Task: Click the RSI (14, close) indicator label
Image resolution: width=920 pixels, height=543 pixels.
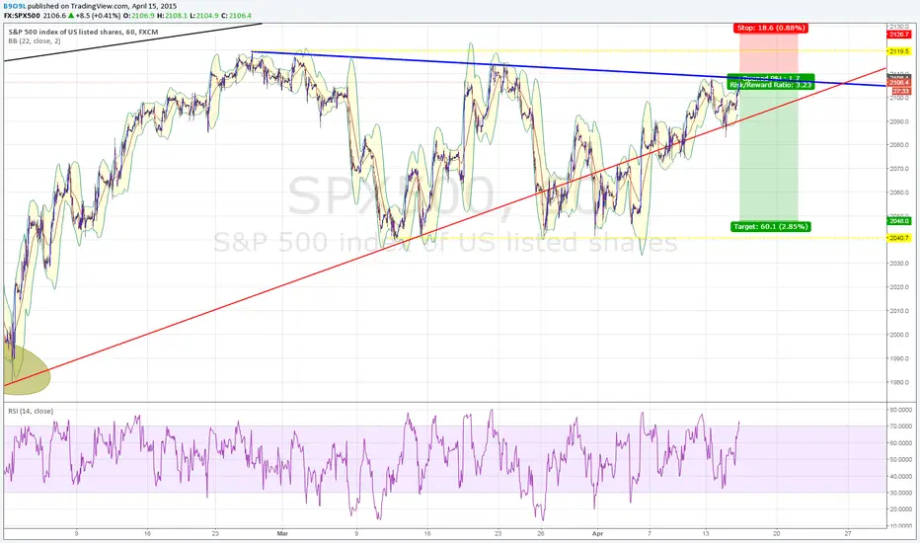Action: pyautogui.click(x=31, y=411)
